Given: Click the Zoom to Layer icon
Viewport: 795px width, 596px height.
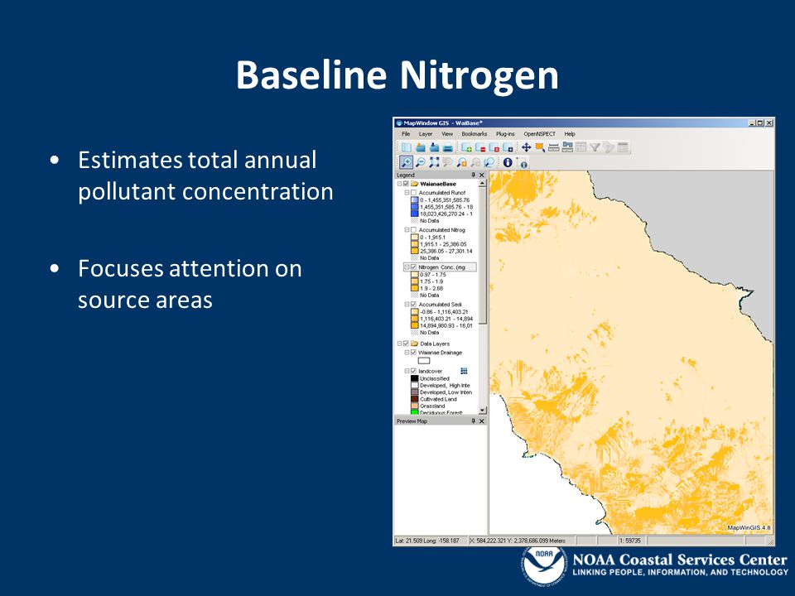Looking at the screenshot, I should pos(462,162).
